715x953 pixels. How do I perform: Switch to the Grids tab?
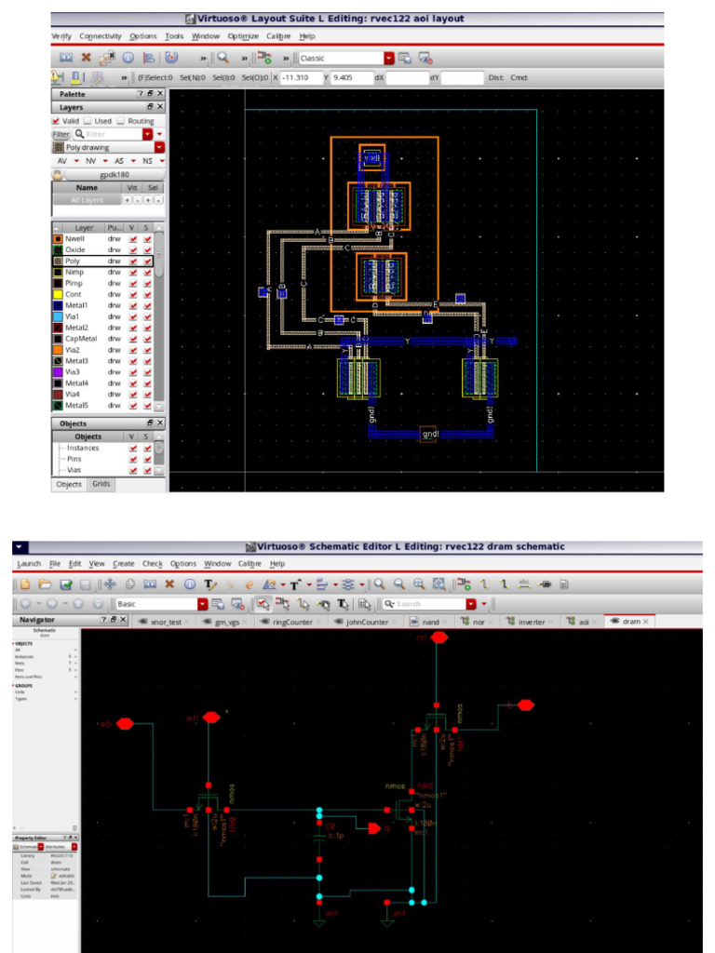tap(102, 484)
